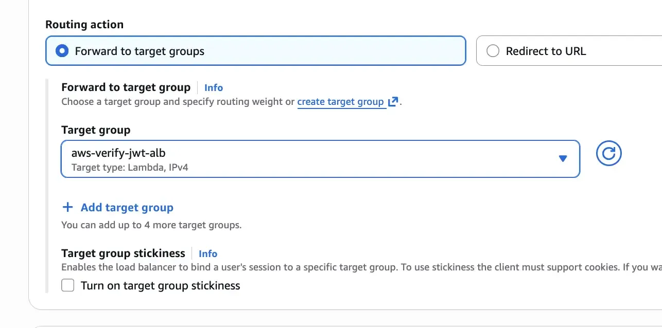Click Info next to Forward to target group heading
Viewport: 662px width, 328px height.
213,87
